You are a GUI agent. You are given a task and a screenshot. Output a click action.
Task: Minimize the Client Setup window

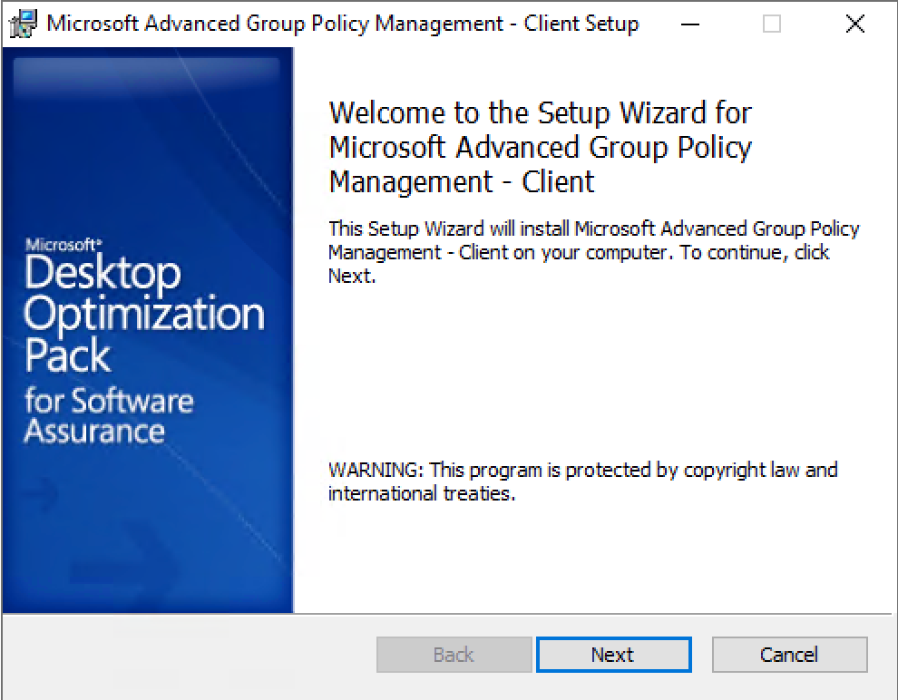[690, 24]
